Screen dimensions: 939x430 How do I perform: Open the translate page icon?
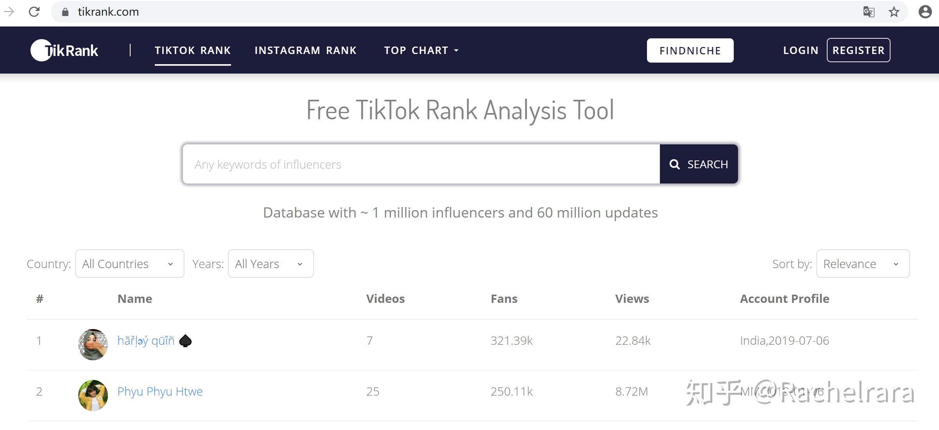869,12
